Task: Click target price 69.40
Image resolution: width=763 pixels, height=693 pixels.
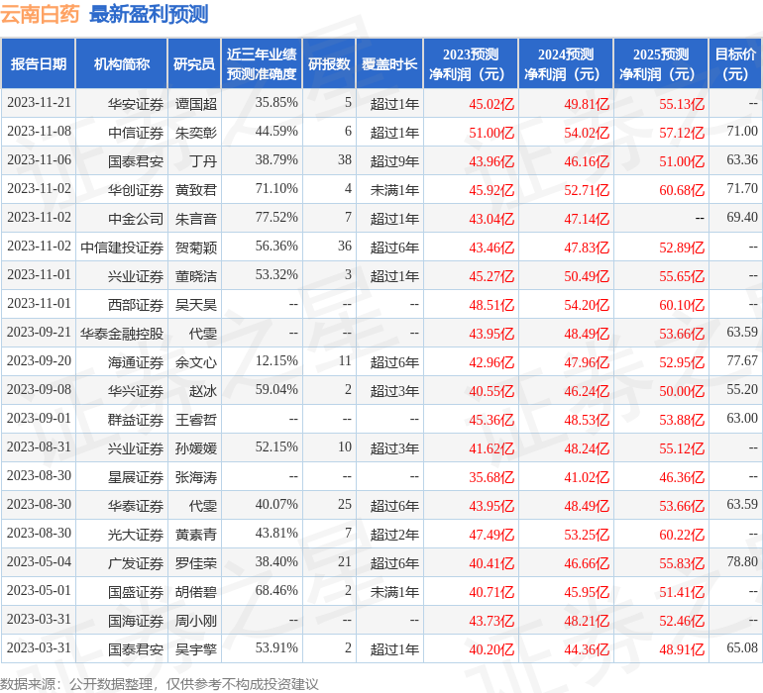Action: (742, 218)
